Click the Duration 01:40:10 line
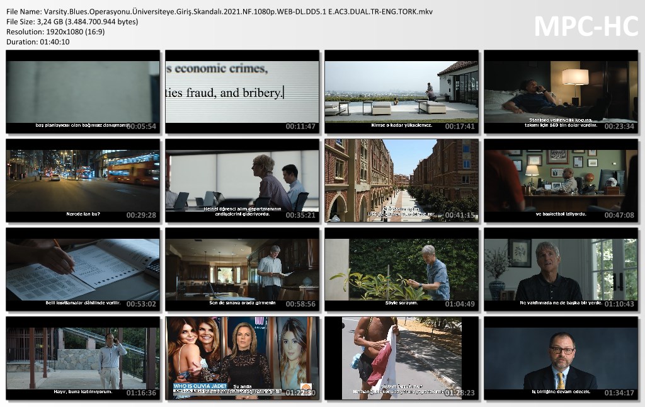The height and width of the screenshot is (407, 645). pyautogui.click(x=38, y=42)
